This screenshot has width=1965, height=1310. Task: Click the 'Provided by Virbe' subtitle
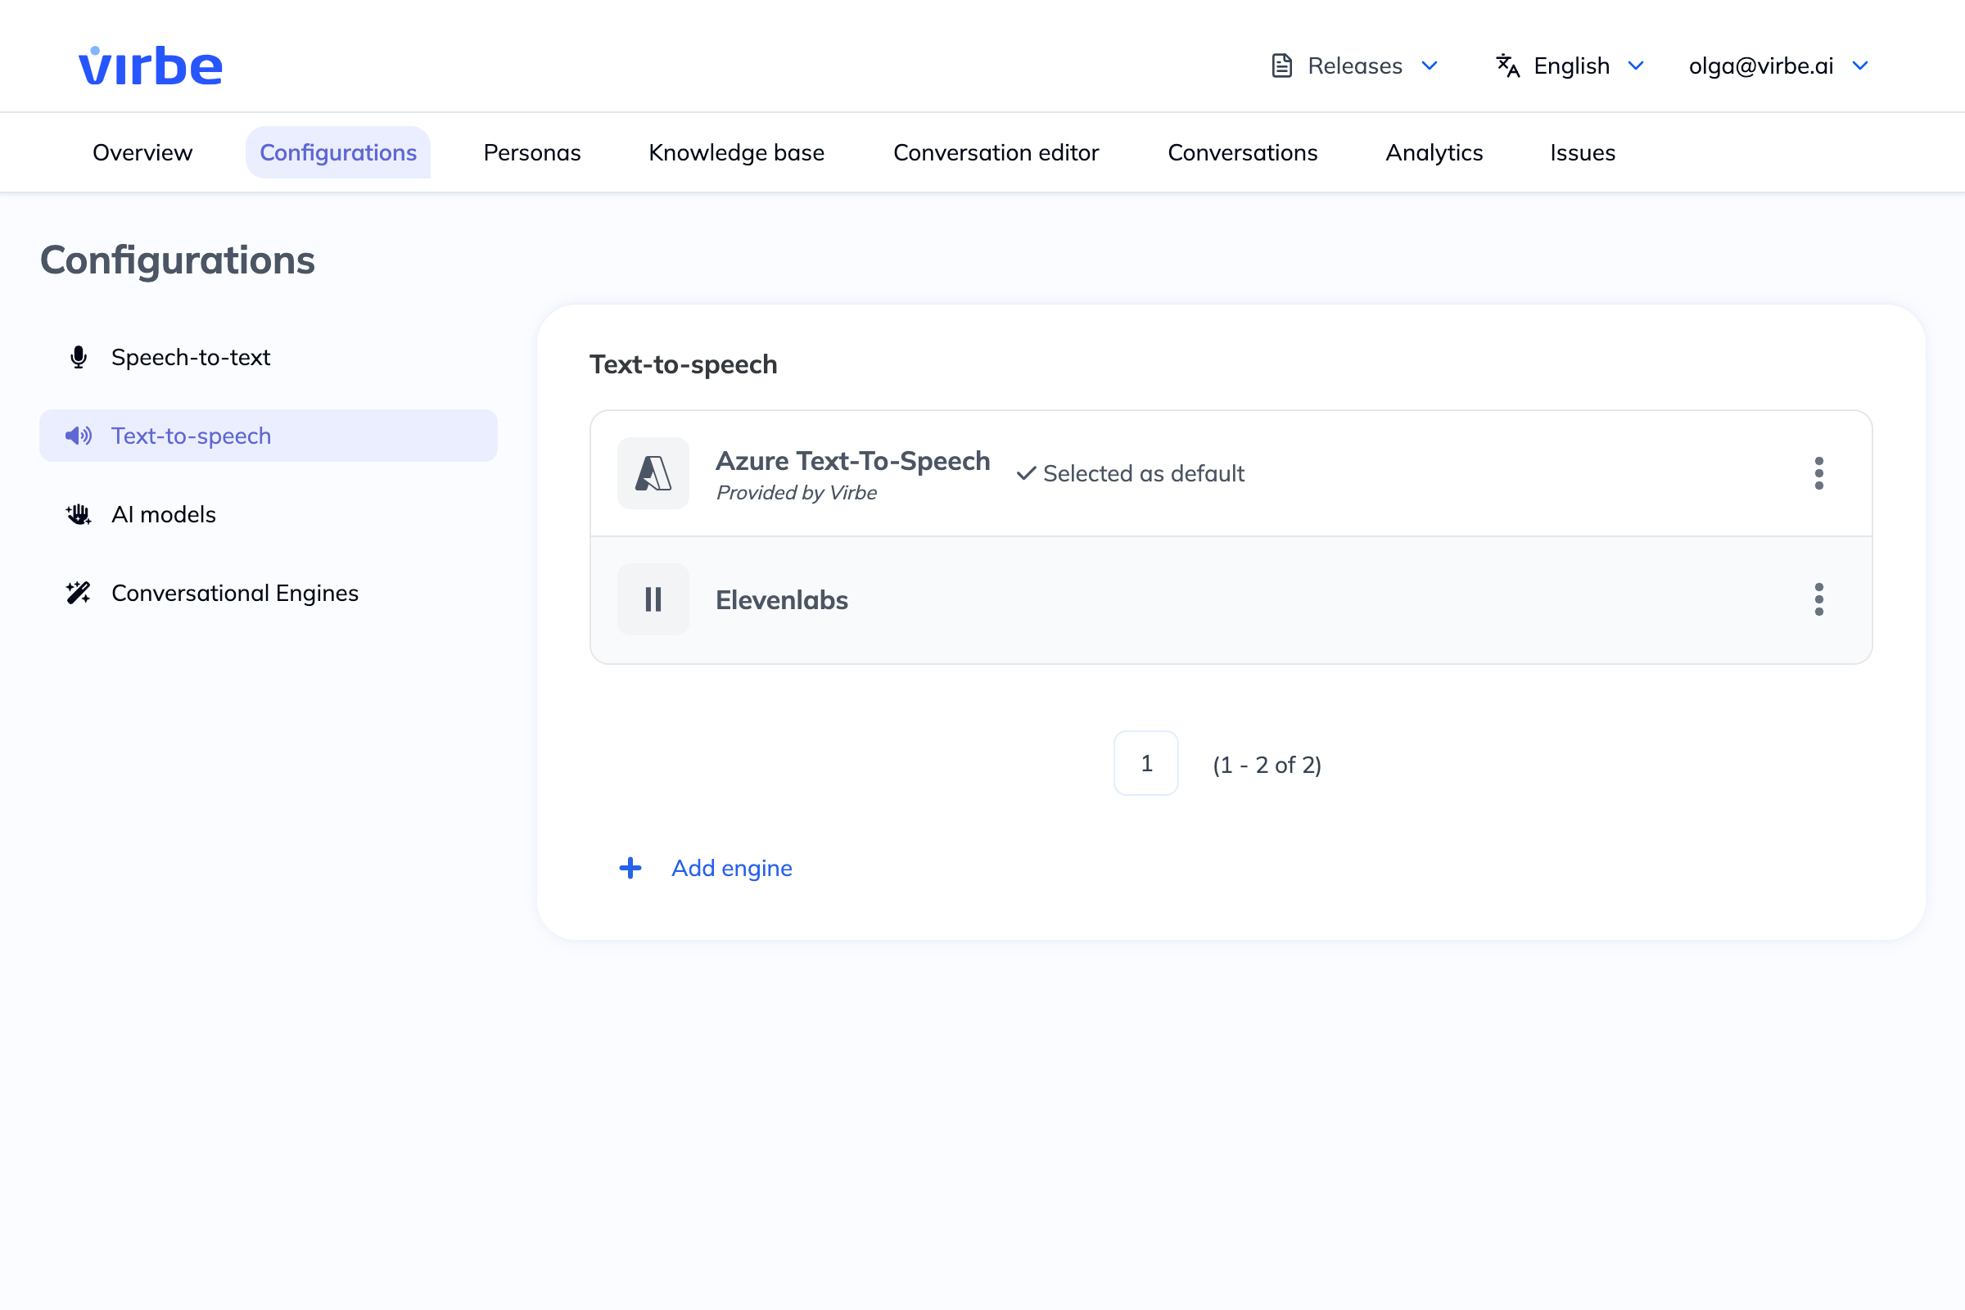coord(797,493)
